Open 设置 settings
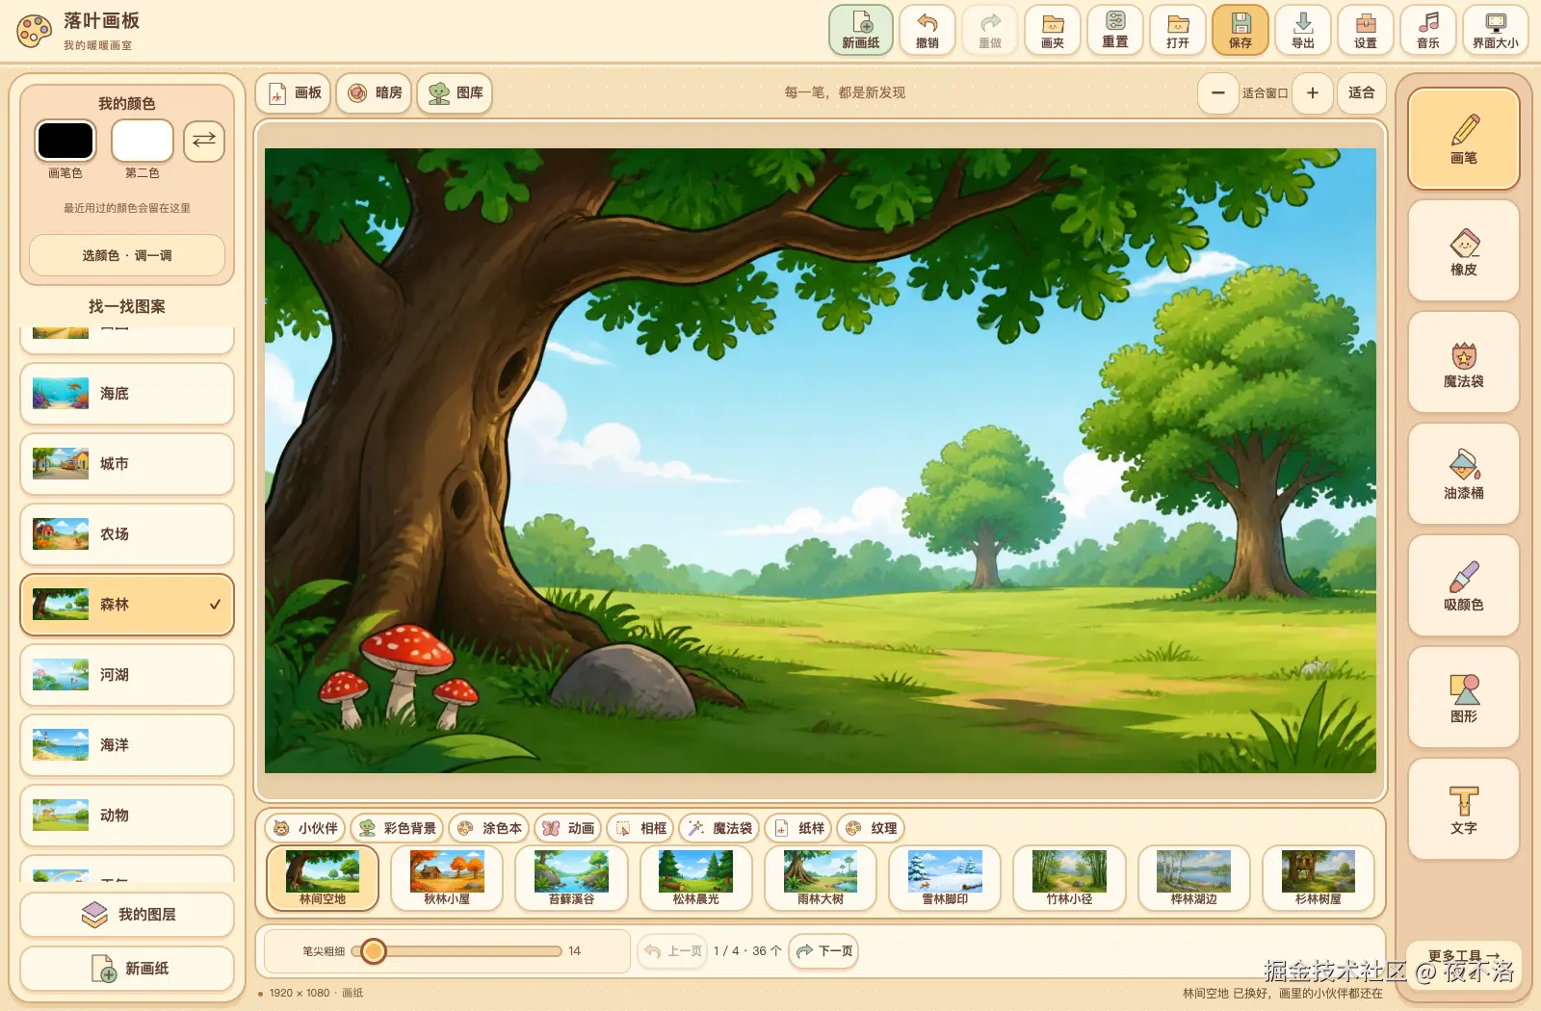This screenshot has height=1011, width=1541. (1366, 30)
